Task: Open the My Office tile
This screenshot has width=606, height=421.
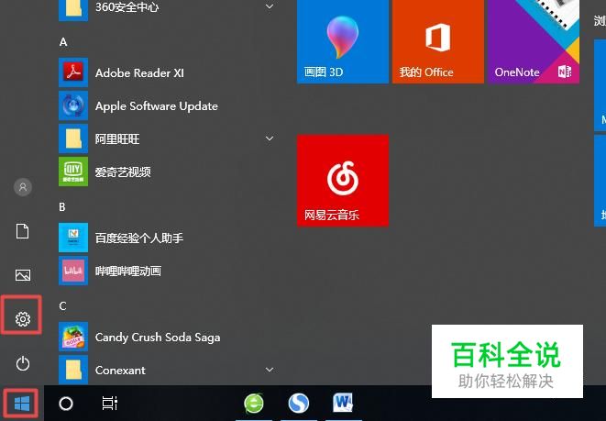Action: pos(438,41)
